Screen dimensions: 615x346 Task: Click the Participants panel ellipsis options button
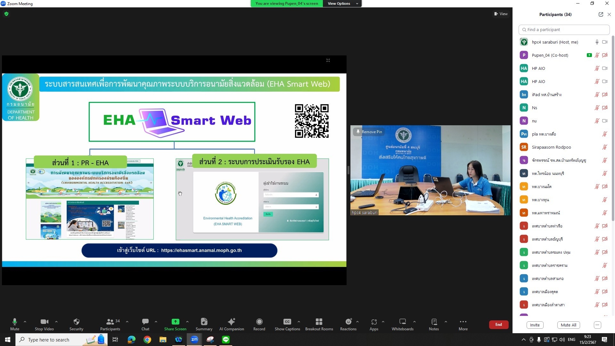click(597, 325)
